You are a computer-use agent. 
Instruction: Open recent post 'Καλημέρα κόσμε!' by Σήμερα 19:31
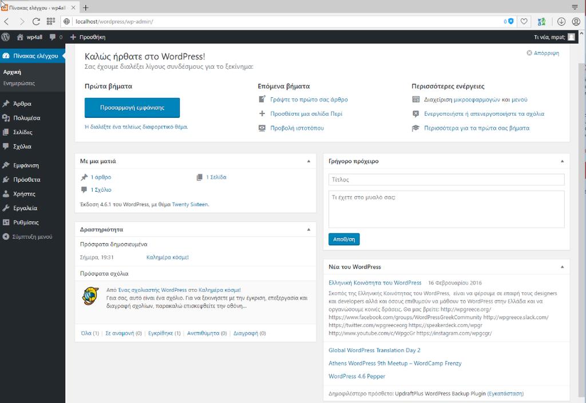pos(168,257)
